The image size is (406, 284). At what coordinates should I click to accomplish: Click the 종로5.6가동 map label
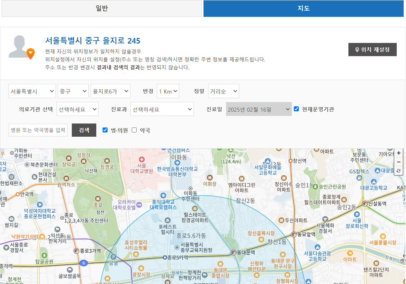191,235
